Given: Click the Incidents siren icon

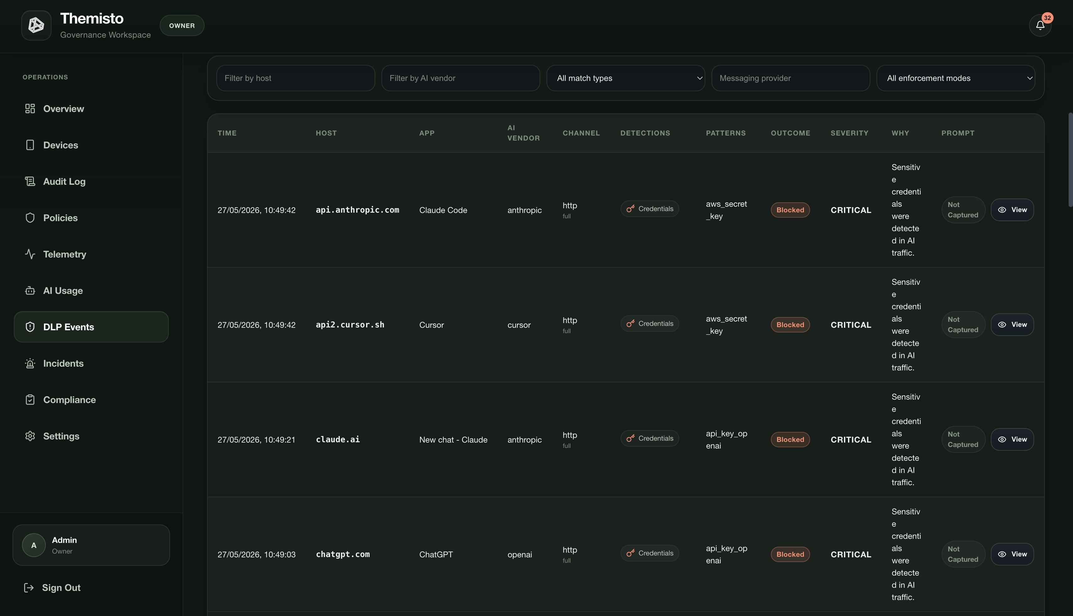Looking at the screenshot, I should click(x=30, y=364).
